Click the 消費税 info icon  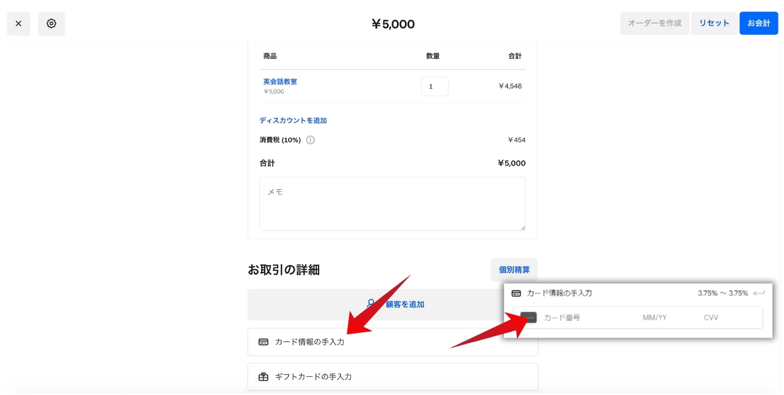tap(310, 140)
